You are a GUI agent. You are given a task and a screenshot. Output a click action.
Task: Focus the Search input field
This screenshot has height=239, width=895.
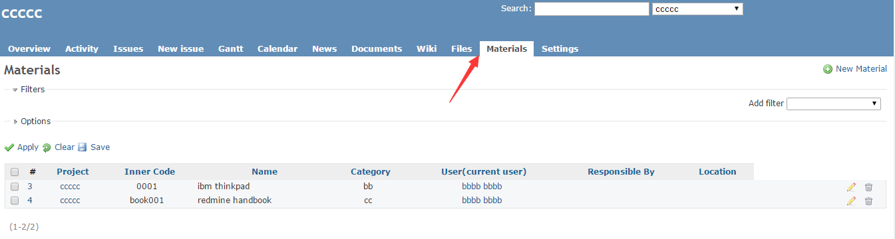click(592, 9)
